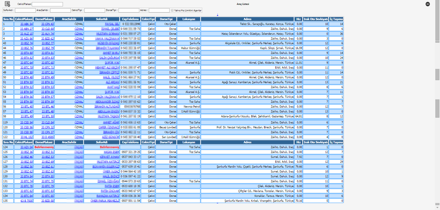Select the speed value 64,81

point(299,116)
